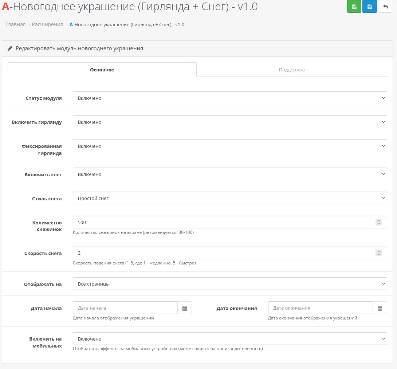The height and width of the screenshot is (369, 397).
Task: Click the Количество снежинок spinner arrows
Action: coord(379,222)
